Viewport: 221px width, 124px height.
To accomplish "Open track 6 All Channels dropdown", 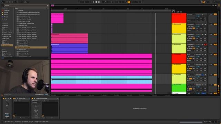I will coord(191,66).
